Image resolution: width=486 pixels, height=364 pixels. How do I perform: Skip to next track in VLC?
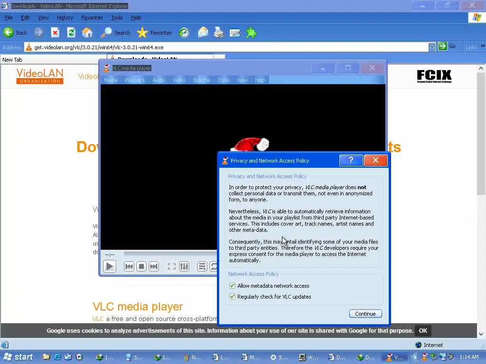tap(154, 266)
